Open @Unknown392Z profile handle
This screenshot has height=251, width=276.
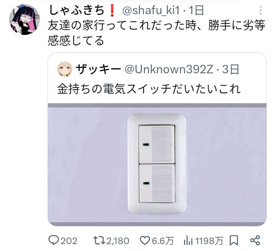[169, 69]
